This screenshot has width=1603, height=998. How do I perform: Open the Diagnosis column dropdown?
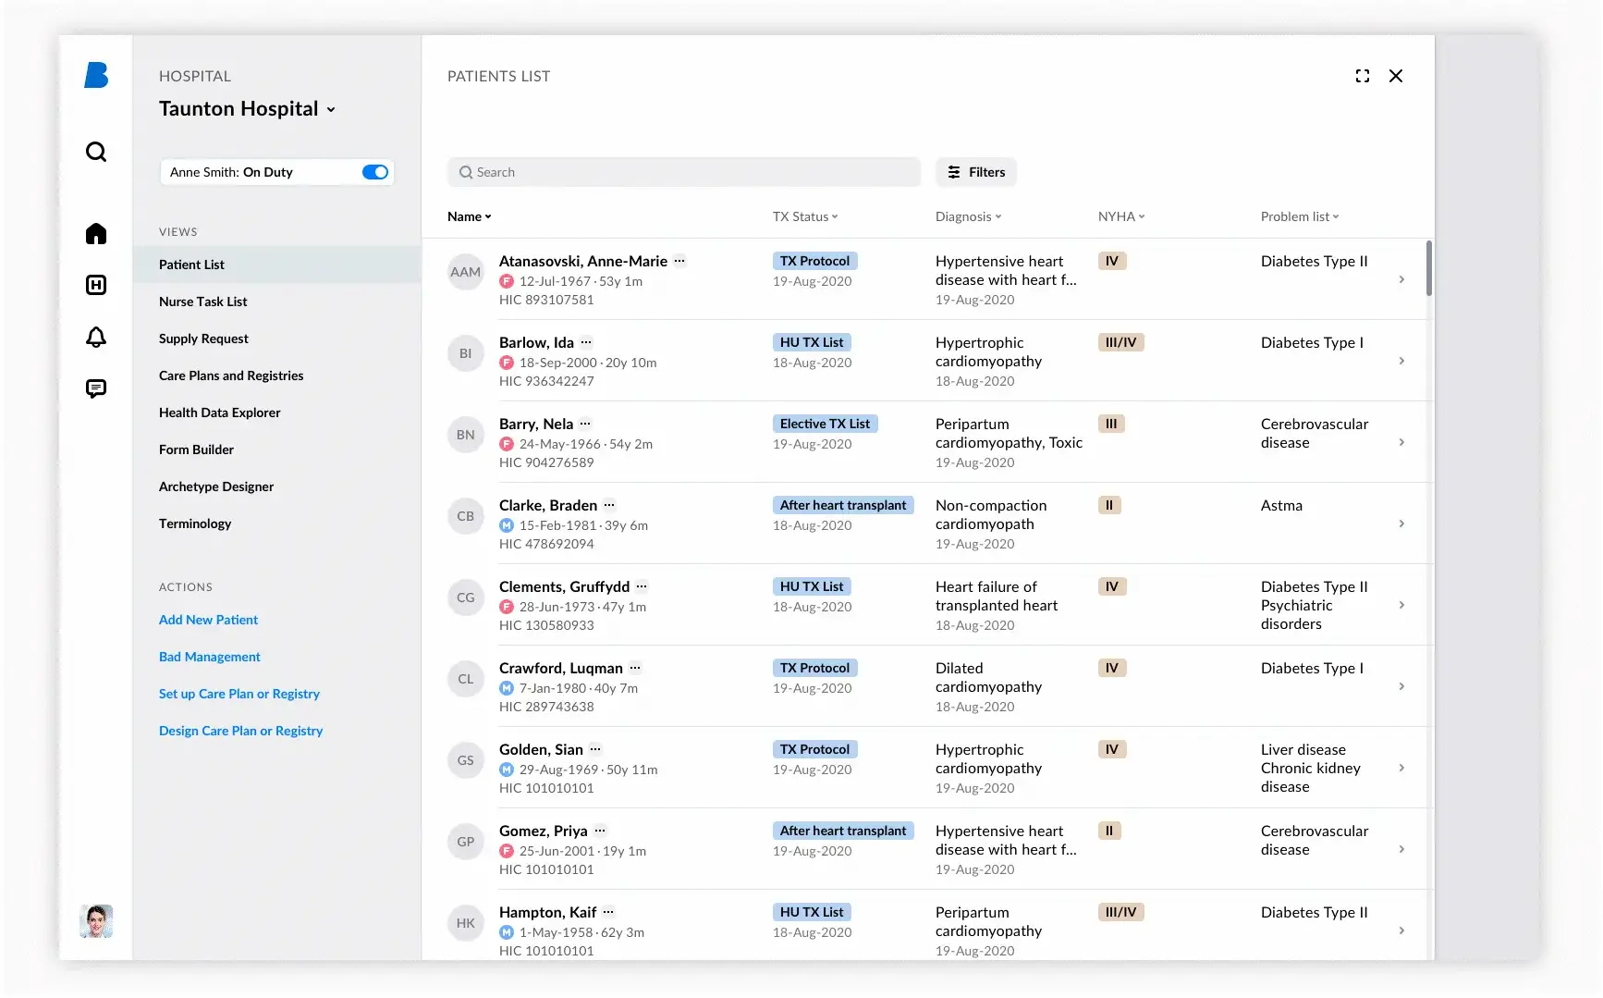coord(968,216)
